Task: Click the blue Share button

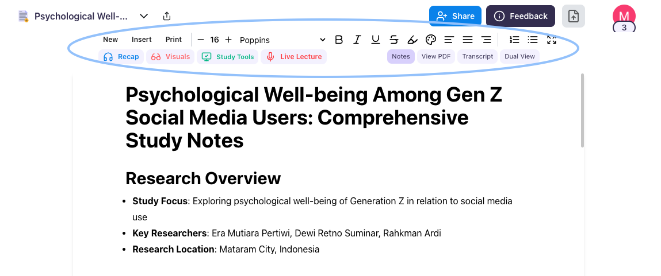Action: [455, 16]
